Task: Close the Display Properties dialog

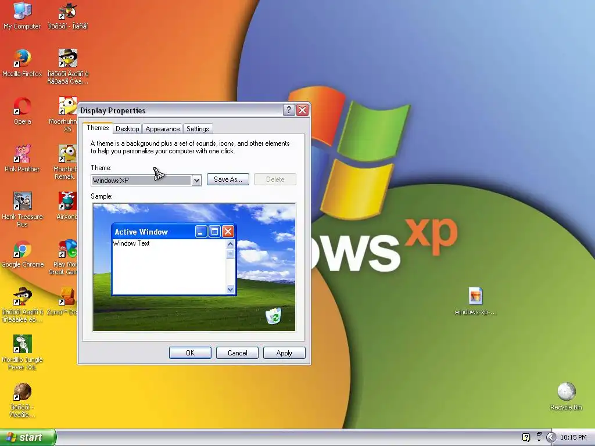Action: tap(302, 110)
